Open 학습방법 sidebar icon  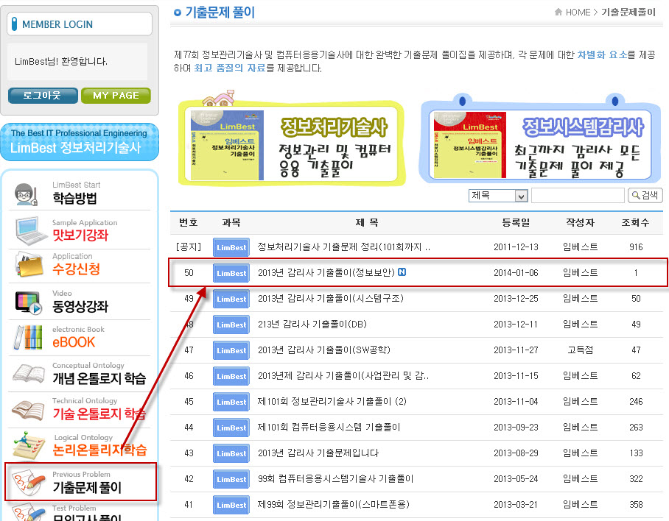pos(27,194)
